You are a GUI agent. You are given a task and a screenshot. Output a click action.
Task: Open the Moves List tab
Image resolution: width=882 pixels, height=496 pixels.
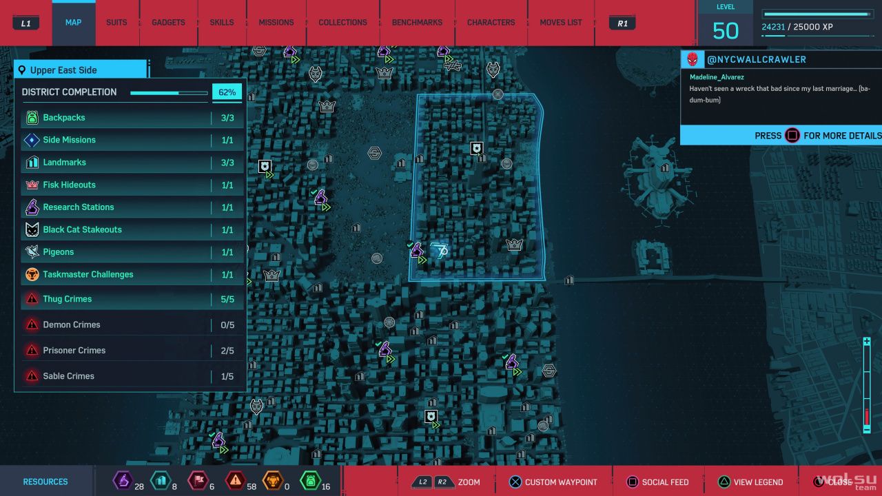(561, 23)
